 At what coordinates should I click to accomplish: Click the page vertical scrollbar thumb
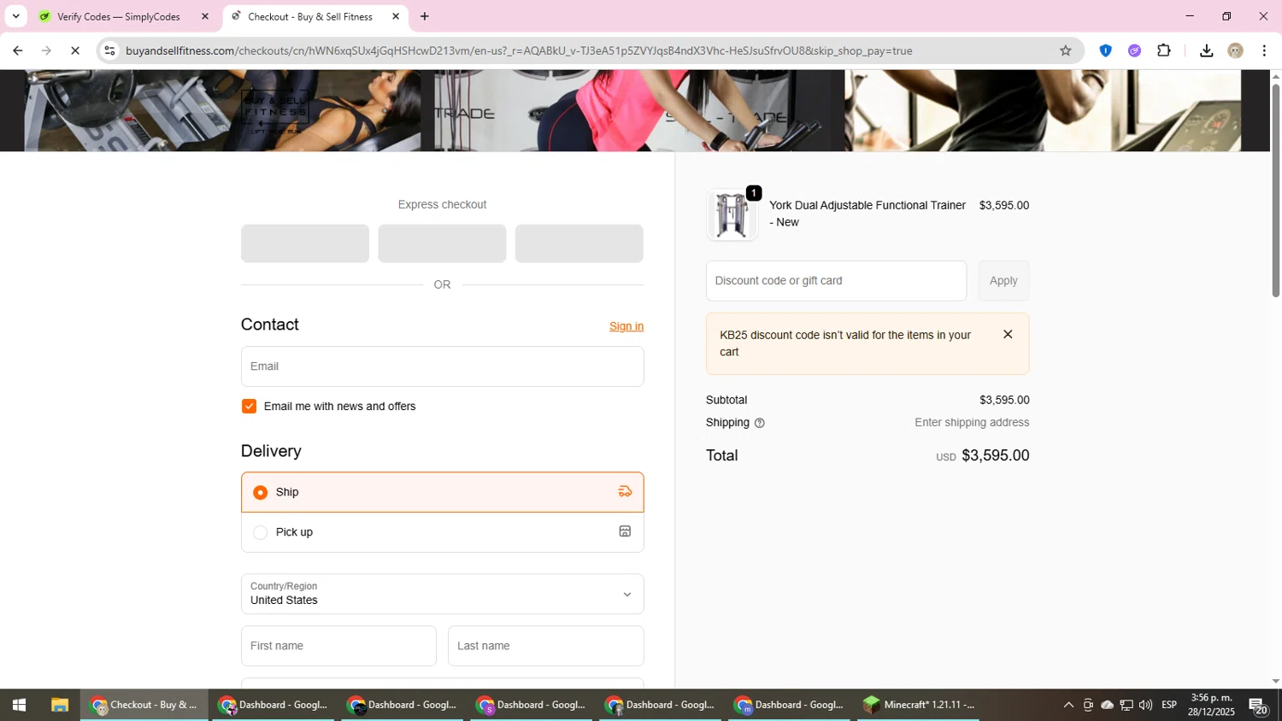(1275, 190)
